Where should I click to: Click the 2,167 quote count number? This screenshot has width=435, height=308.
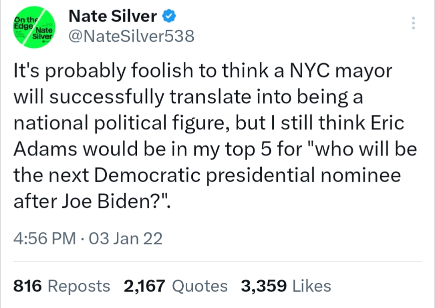tap(144, 286)
